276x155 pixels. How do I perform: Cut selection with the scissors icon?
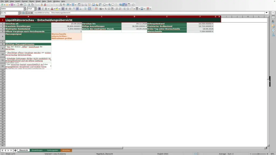[29, 5]
